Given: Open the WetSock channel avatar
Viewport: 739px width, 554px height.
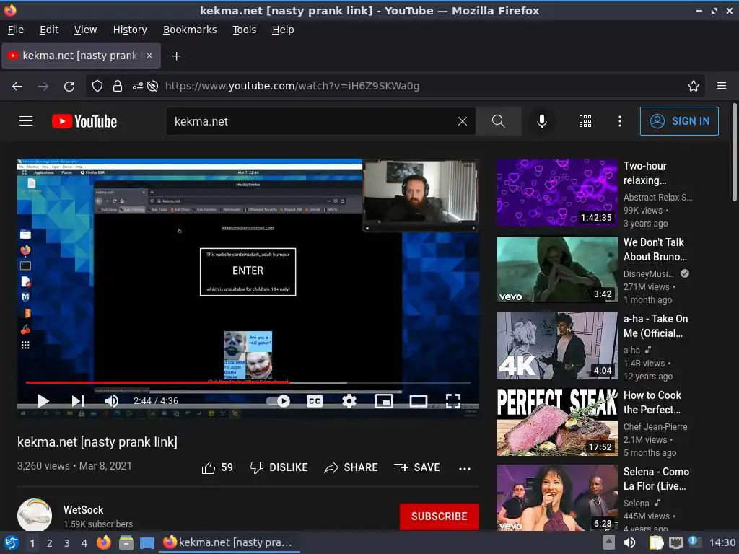Looking at the screenshot, I should tap(35, 515).
